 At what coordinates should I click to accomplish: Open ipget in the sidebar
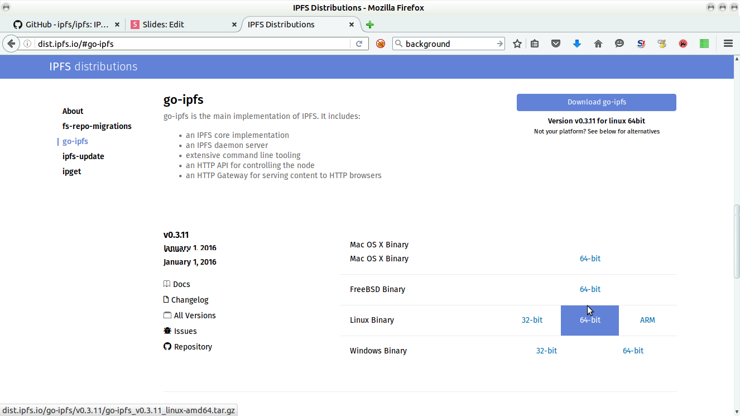[x=71, y=171]
